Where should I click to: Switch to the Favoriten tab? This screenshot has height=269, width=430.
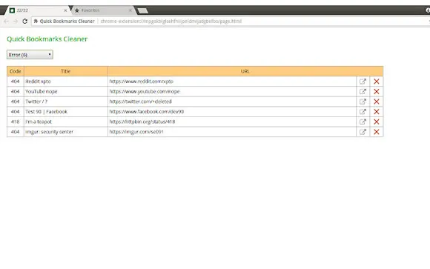coord(100,10)
